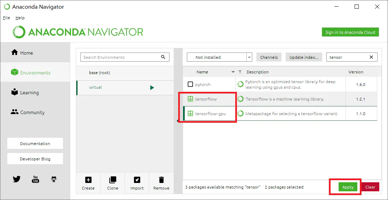This screenshot has height=200, width=388.
Task: Remove the selected environment
Action: pos(161,183)
